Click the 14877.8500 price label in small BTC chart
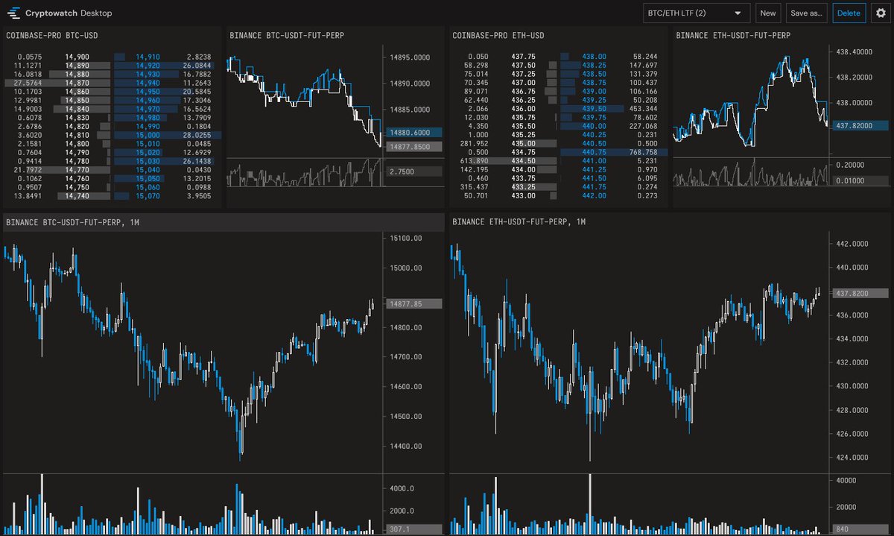This screenshot has height=536, width=894. [x=414, y=147]
